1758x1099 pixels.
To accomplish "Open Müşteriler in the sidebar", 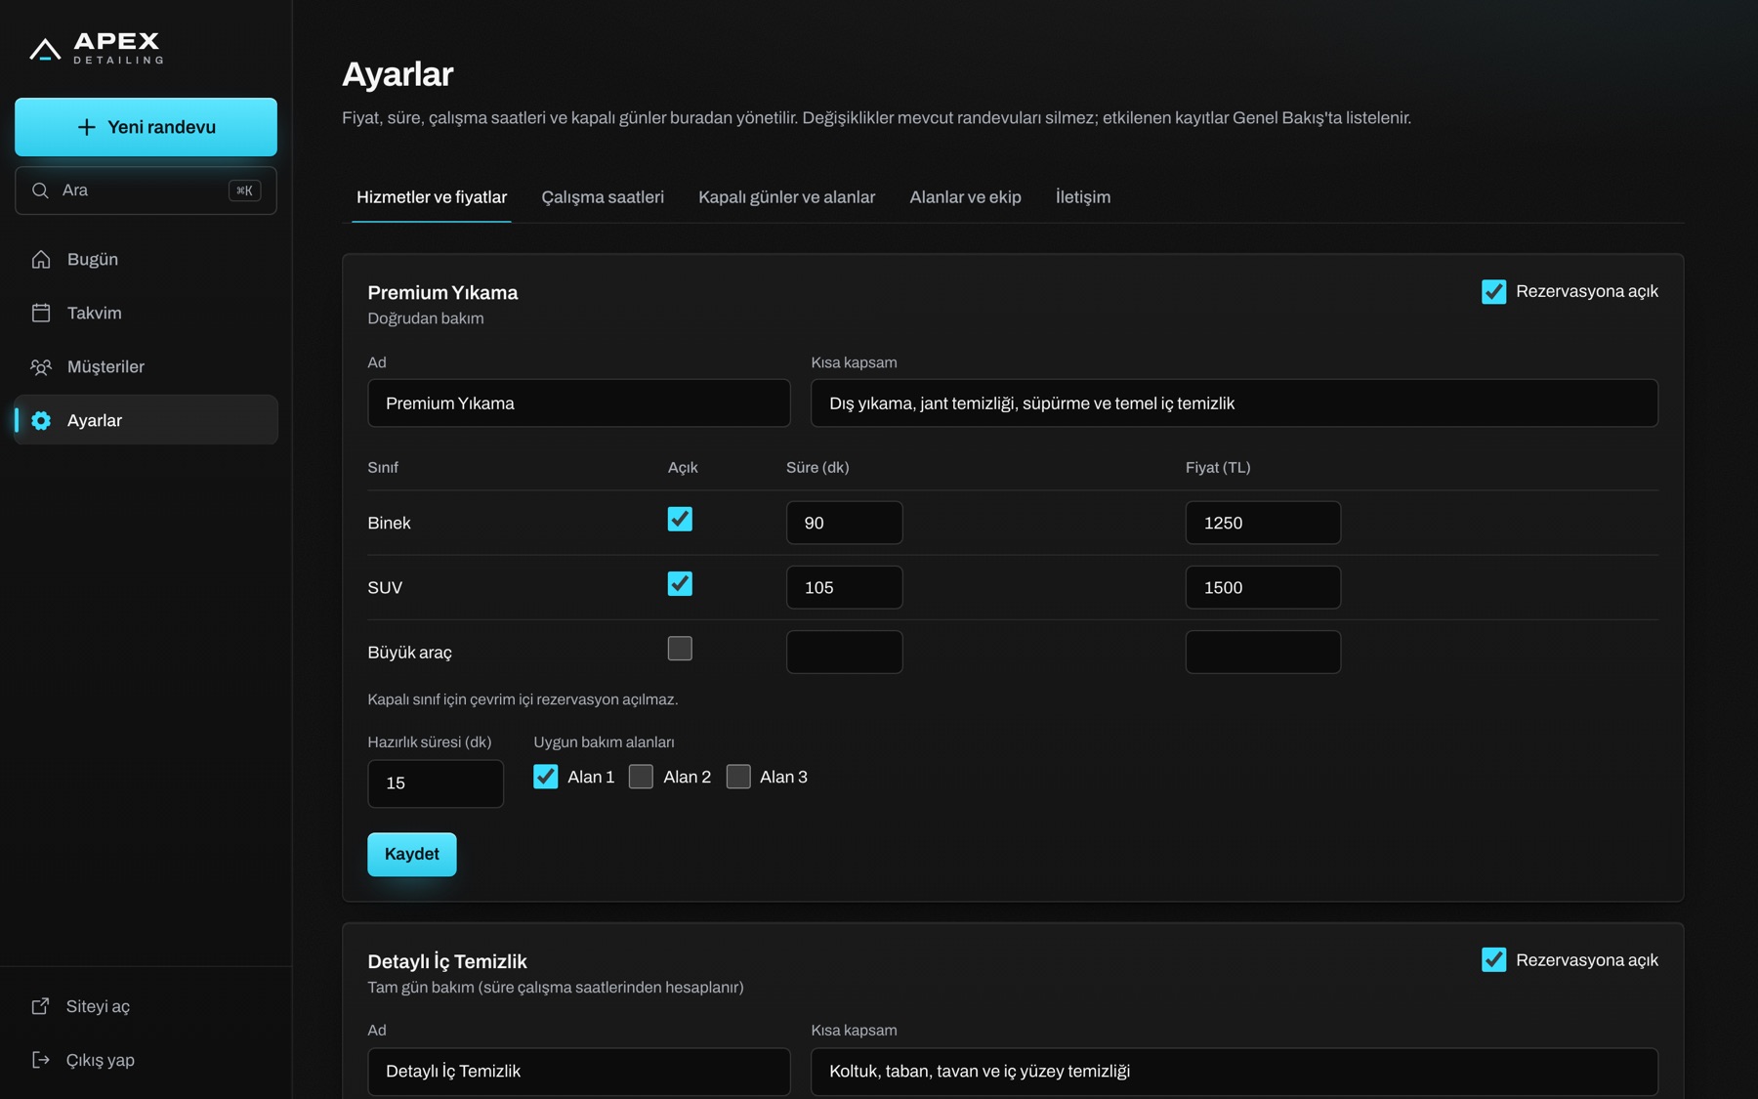I will pyautogui.click(x=146, y=366).
